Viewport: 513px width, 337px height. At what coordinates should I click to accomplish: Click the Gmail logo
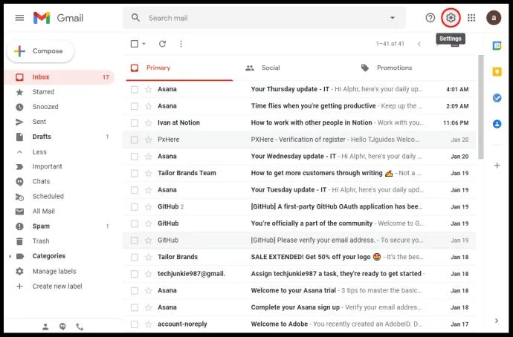pyautogui.click(x=58, y=18)
